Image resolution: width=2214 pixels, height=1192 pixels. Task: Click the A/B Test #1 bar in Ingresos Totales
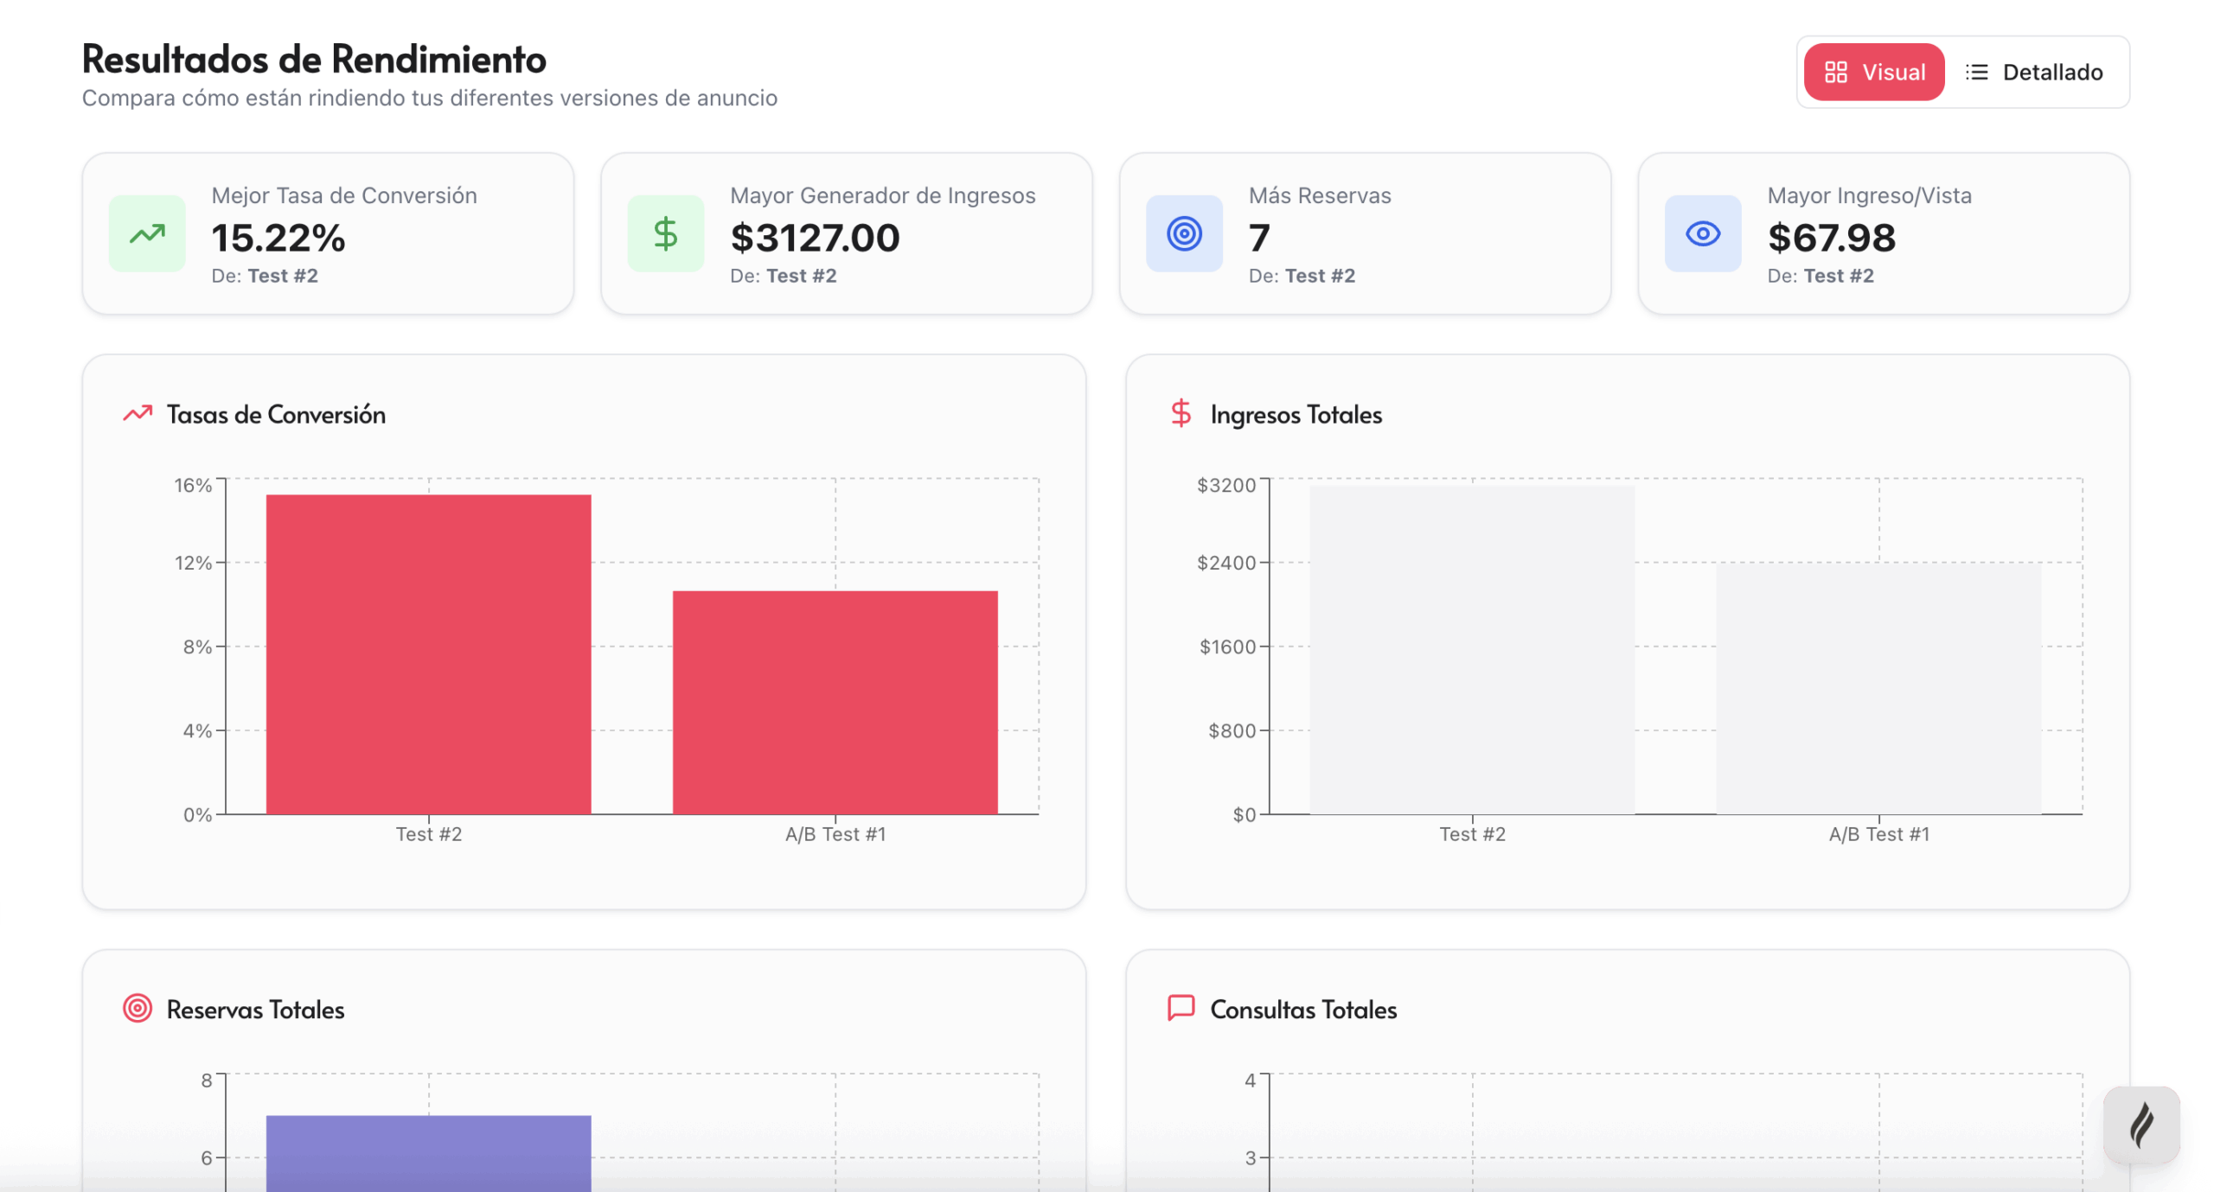pyautogui.click(x=1878, y=688)
